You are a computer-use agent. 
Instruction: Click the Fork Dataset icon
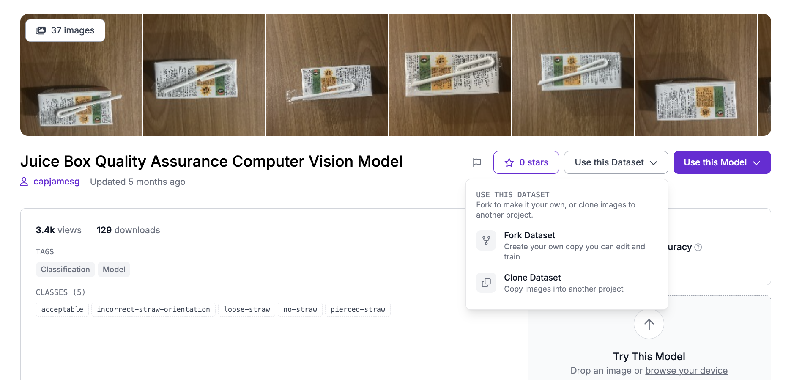tap(486, 240)
